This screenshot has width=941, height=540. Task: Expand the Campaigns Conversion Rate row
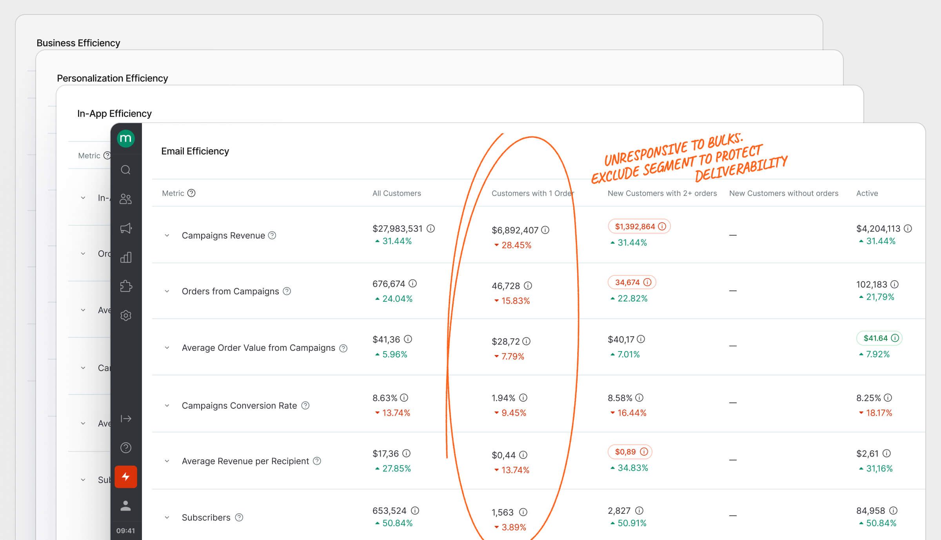[x=167, y=406]
